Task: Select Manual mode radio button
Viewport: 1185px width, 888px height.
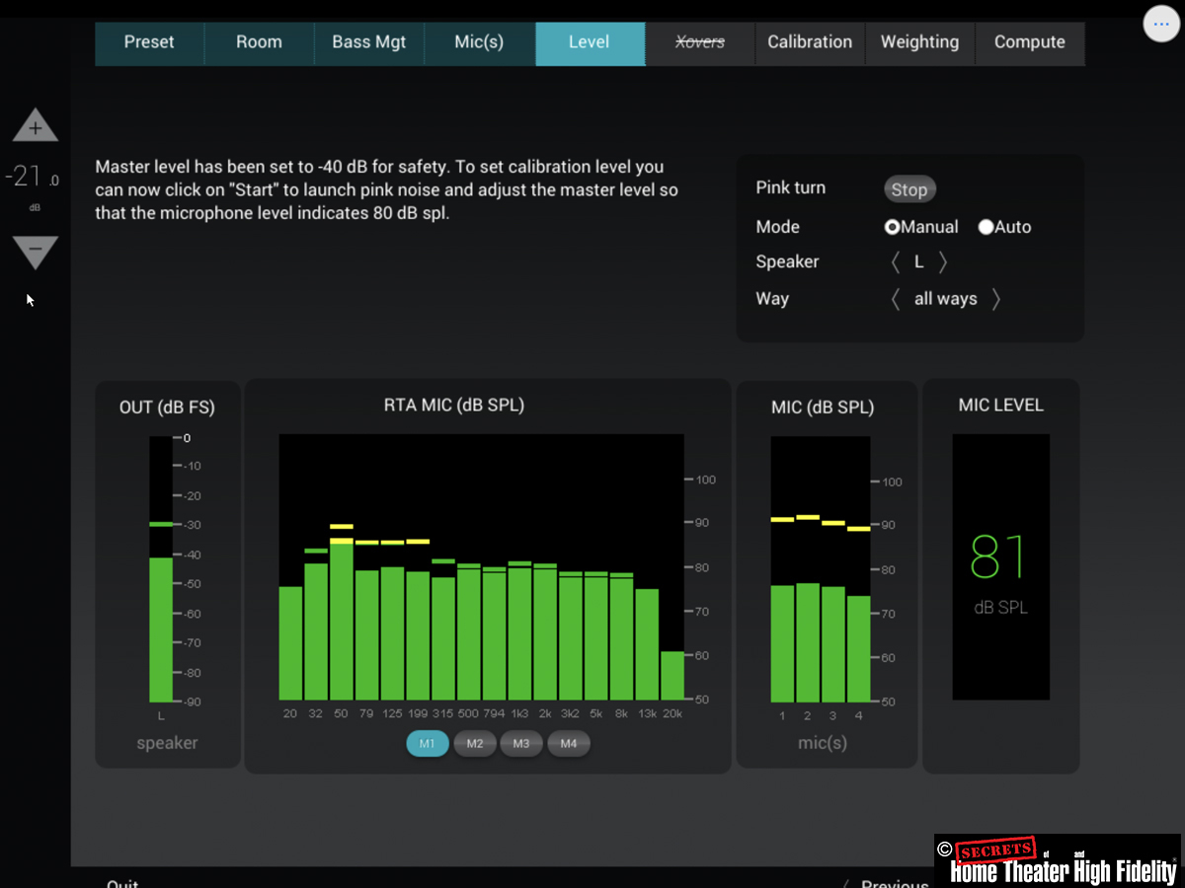Action: pos(893,227)
